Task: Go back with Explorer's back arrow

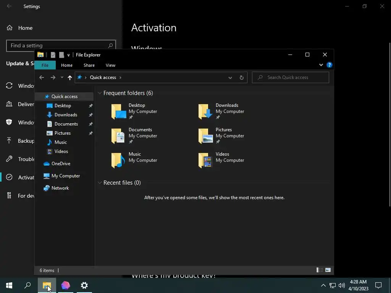Action: pyautogui.click(x=42, y=77)
